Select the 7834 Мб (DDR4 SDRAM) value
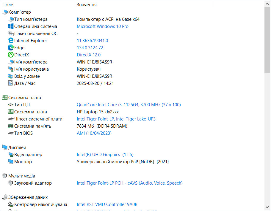This screenshot has height=211, width=271. pos(102,126)
